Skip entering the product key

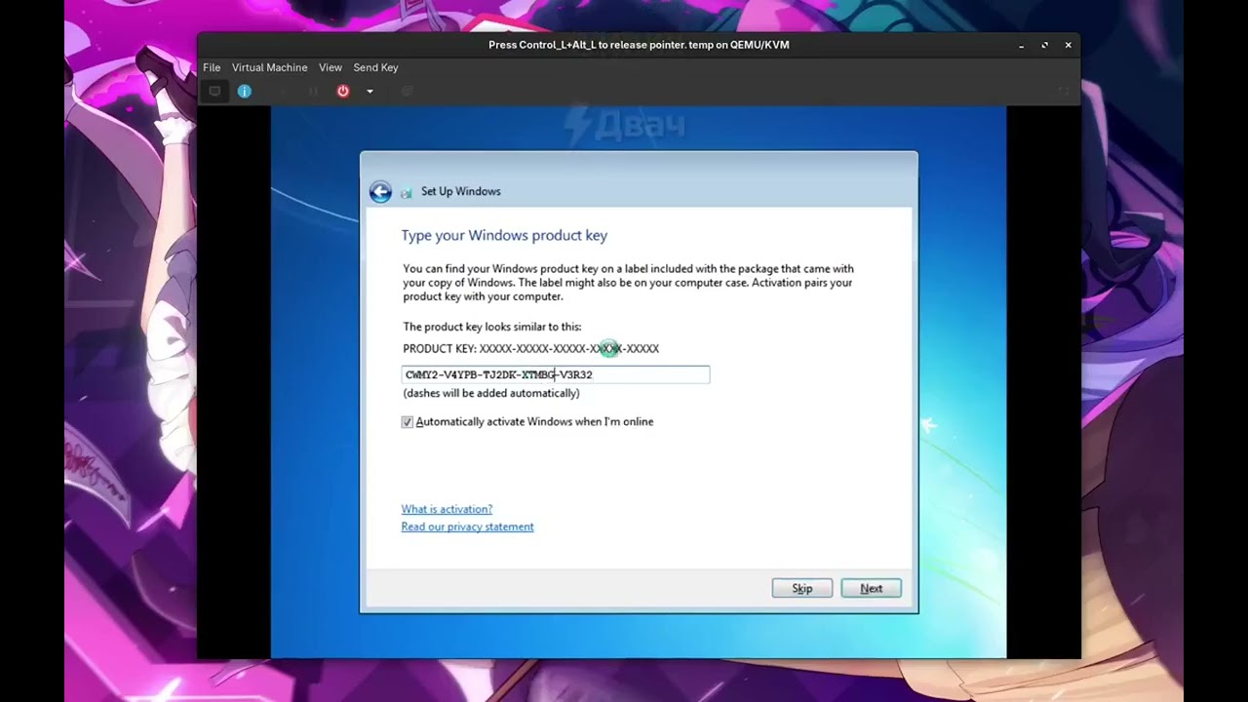802,588
